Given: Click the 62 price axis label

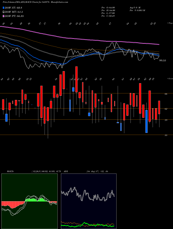Looking at the screenshot, I should [x=166, y=109].
